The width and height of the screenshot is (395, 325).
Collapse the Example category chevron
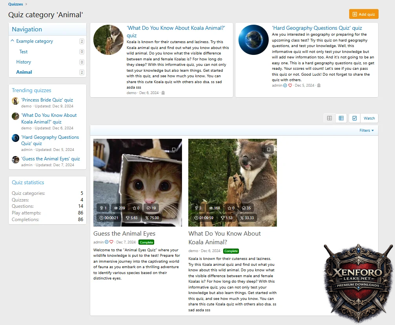point(13,41)
